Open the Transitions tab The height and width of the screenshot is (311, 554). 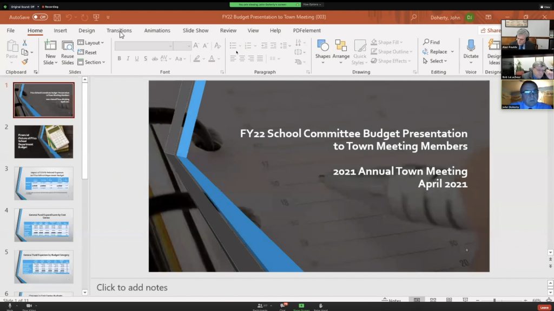click(x=119, y=31)
